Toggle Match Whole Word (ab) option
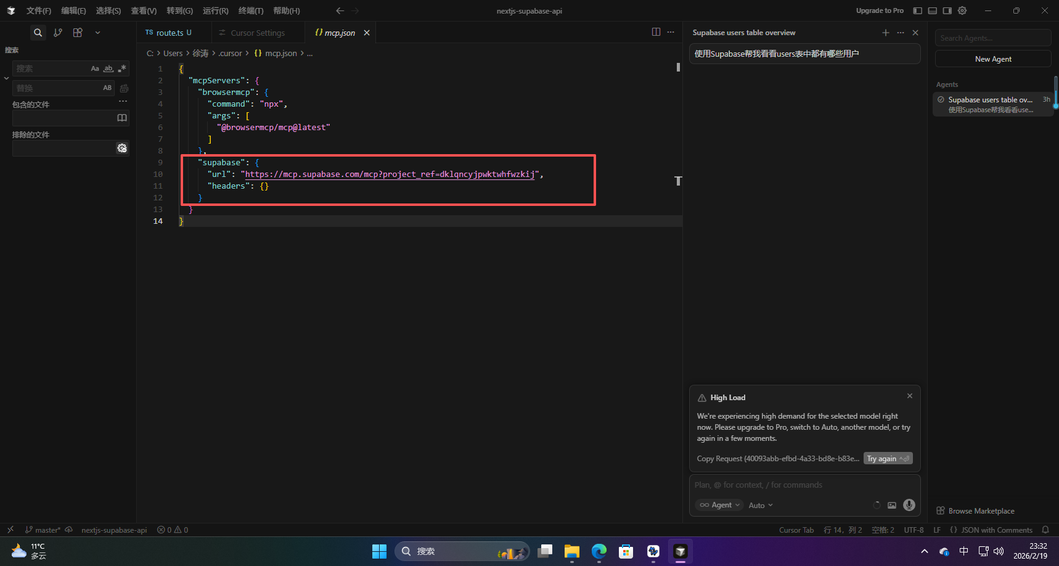Viewport: 1059px width, 566px height. coord(108,68)
